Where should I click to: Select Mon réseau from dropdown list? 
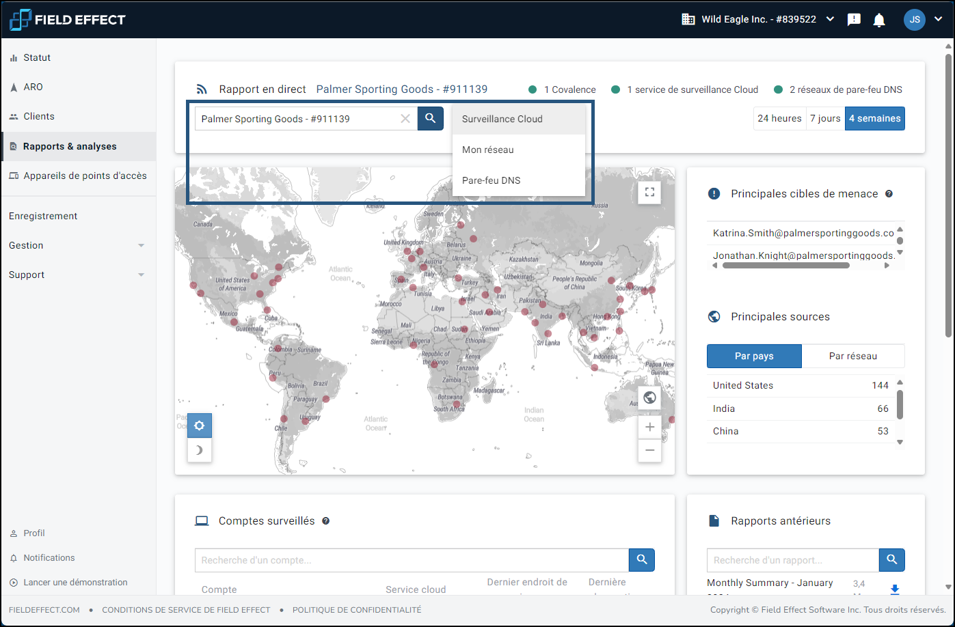click(519, 150)
